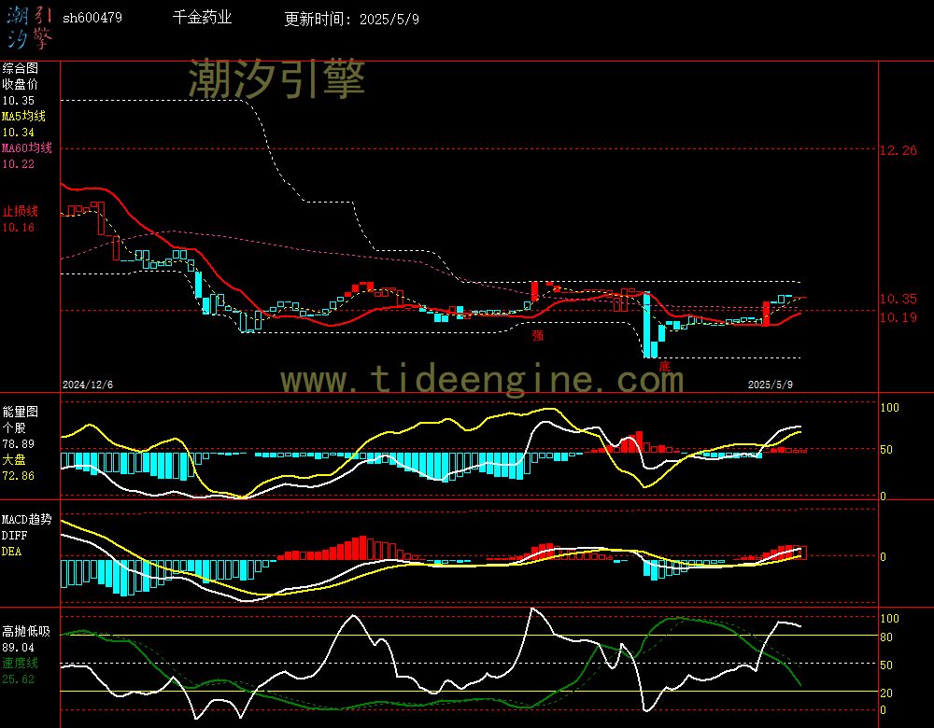Click the yellow DEA legend label
The width and height of the screenshot is (934, 728).
(x=11, y=552)
